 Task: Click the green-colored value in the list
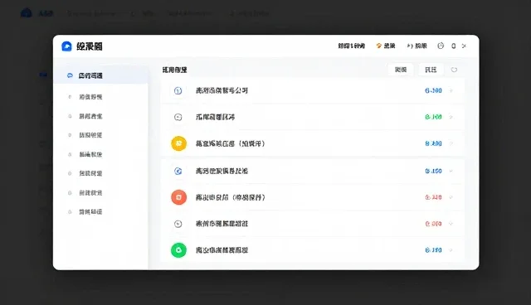pos(433,117)
